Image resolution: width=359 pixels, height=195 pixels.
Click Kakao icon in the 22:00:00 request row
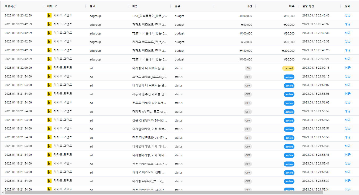pyautogui.click(x=49, y=68)
